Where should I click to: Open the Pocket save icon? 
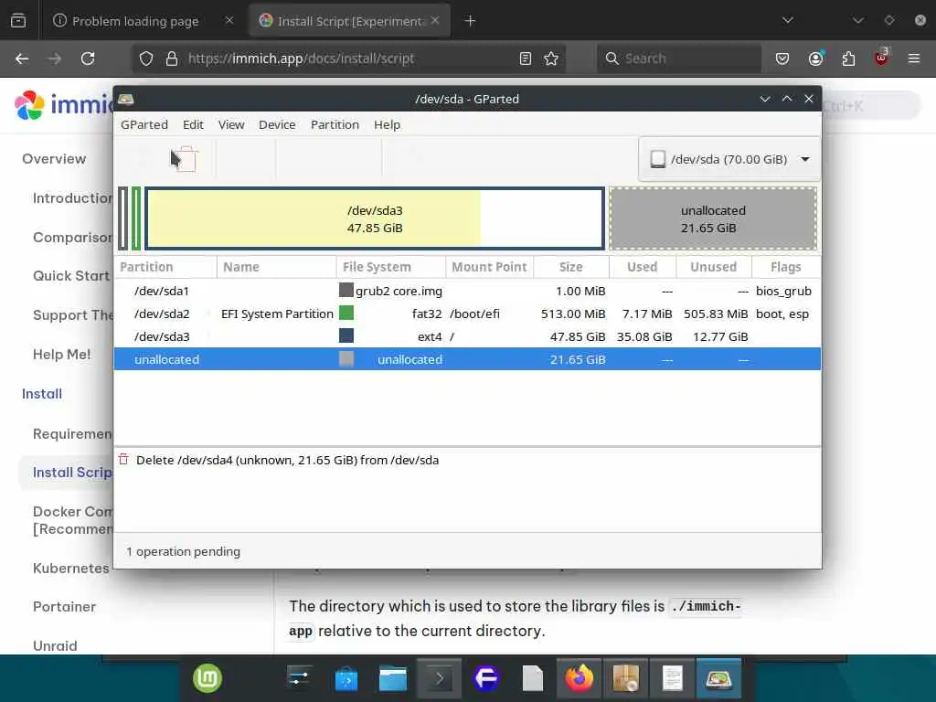click(x=782, y=58)
